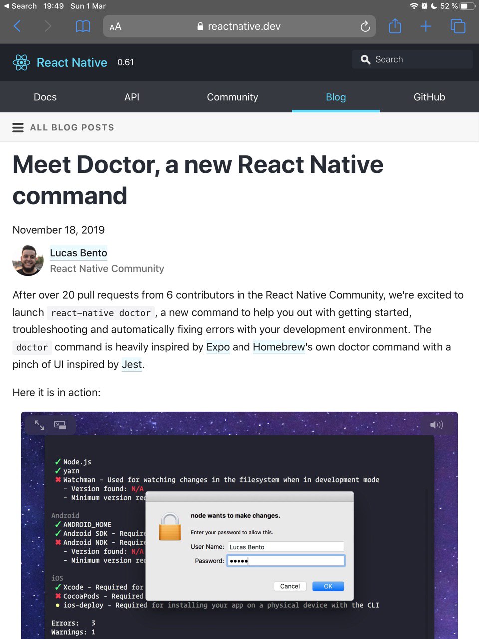Follow the Jest link

(132, 364)
